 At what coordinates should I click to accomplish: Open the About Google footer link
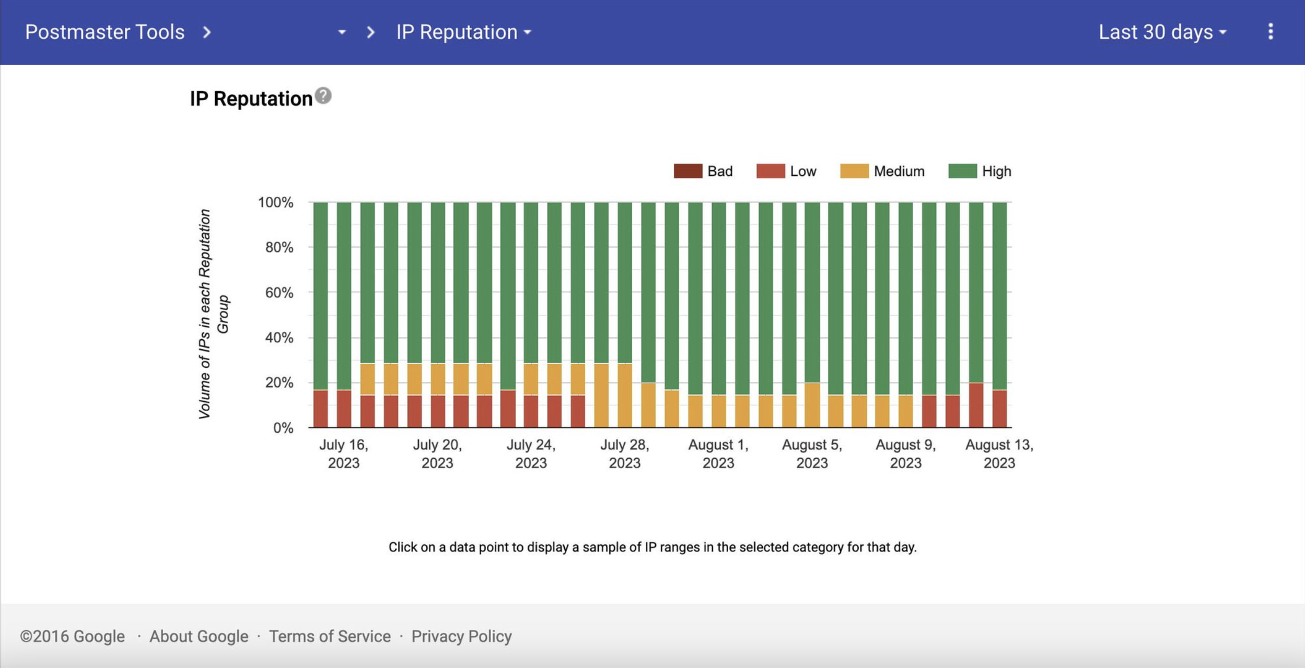pos(199,636)
